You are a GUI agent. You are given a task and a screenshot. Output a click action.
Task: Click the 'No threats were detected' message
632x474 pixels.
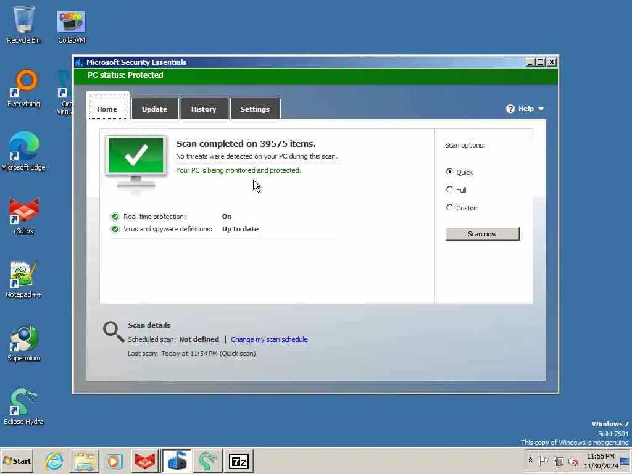[257, 156]
